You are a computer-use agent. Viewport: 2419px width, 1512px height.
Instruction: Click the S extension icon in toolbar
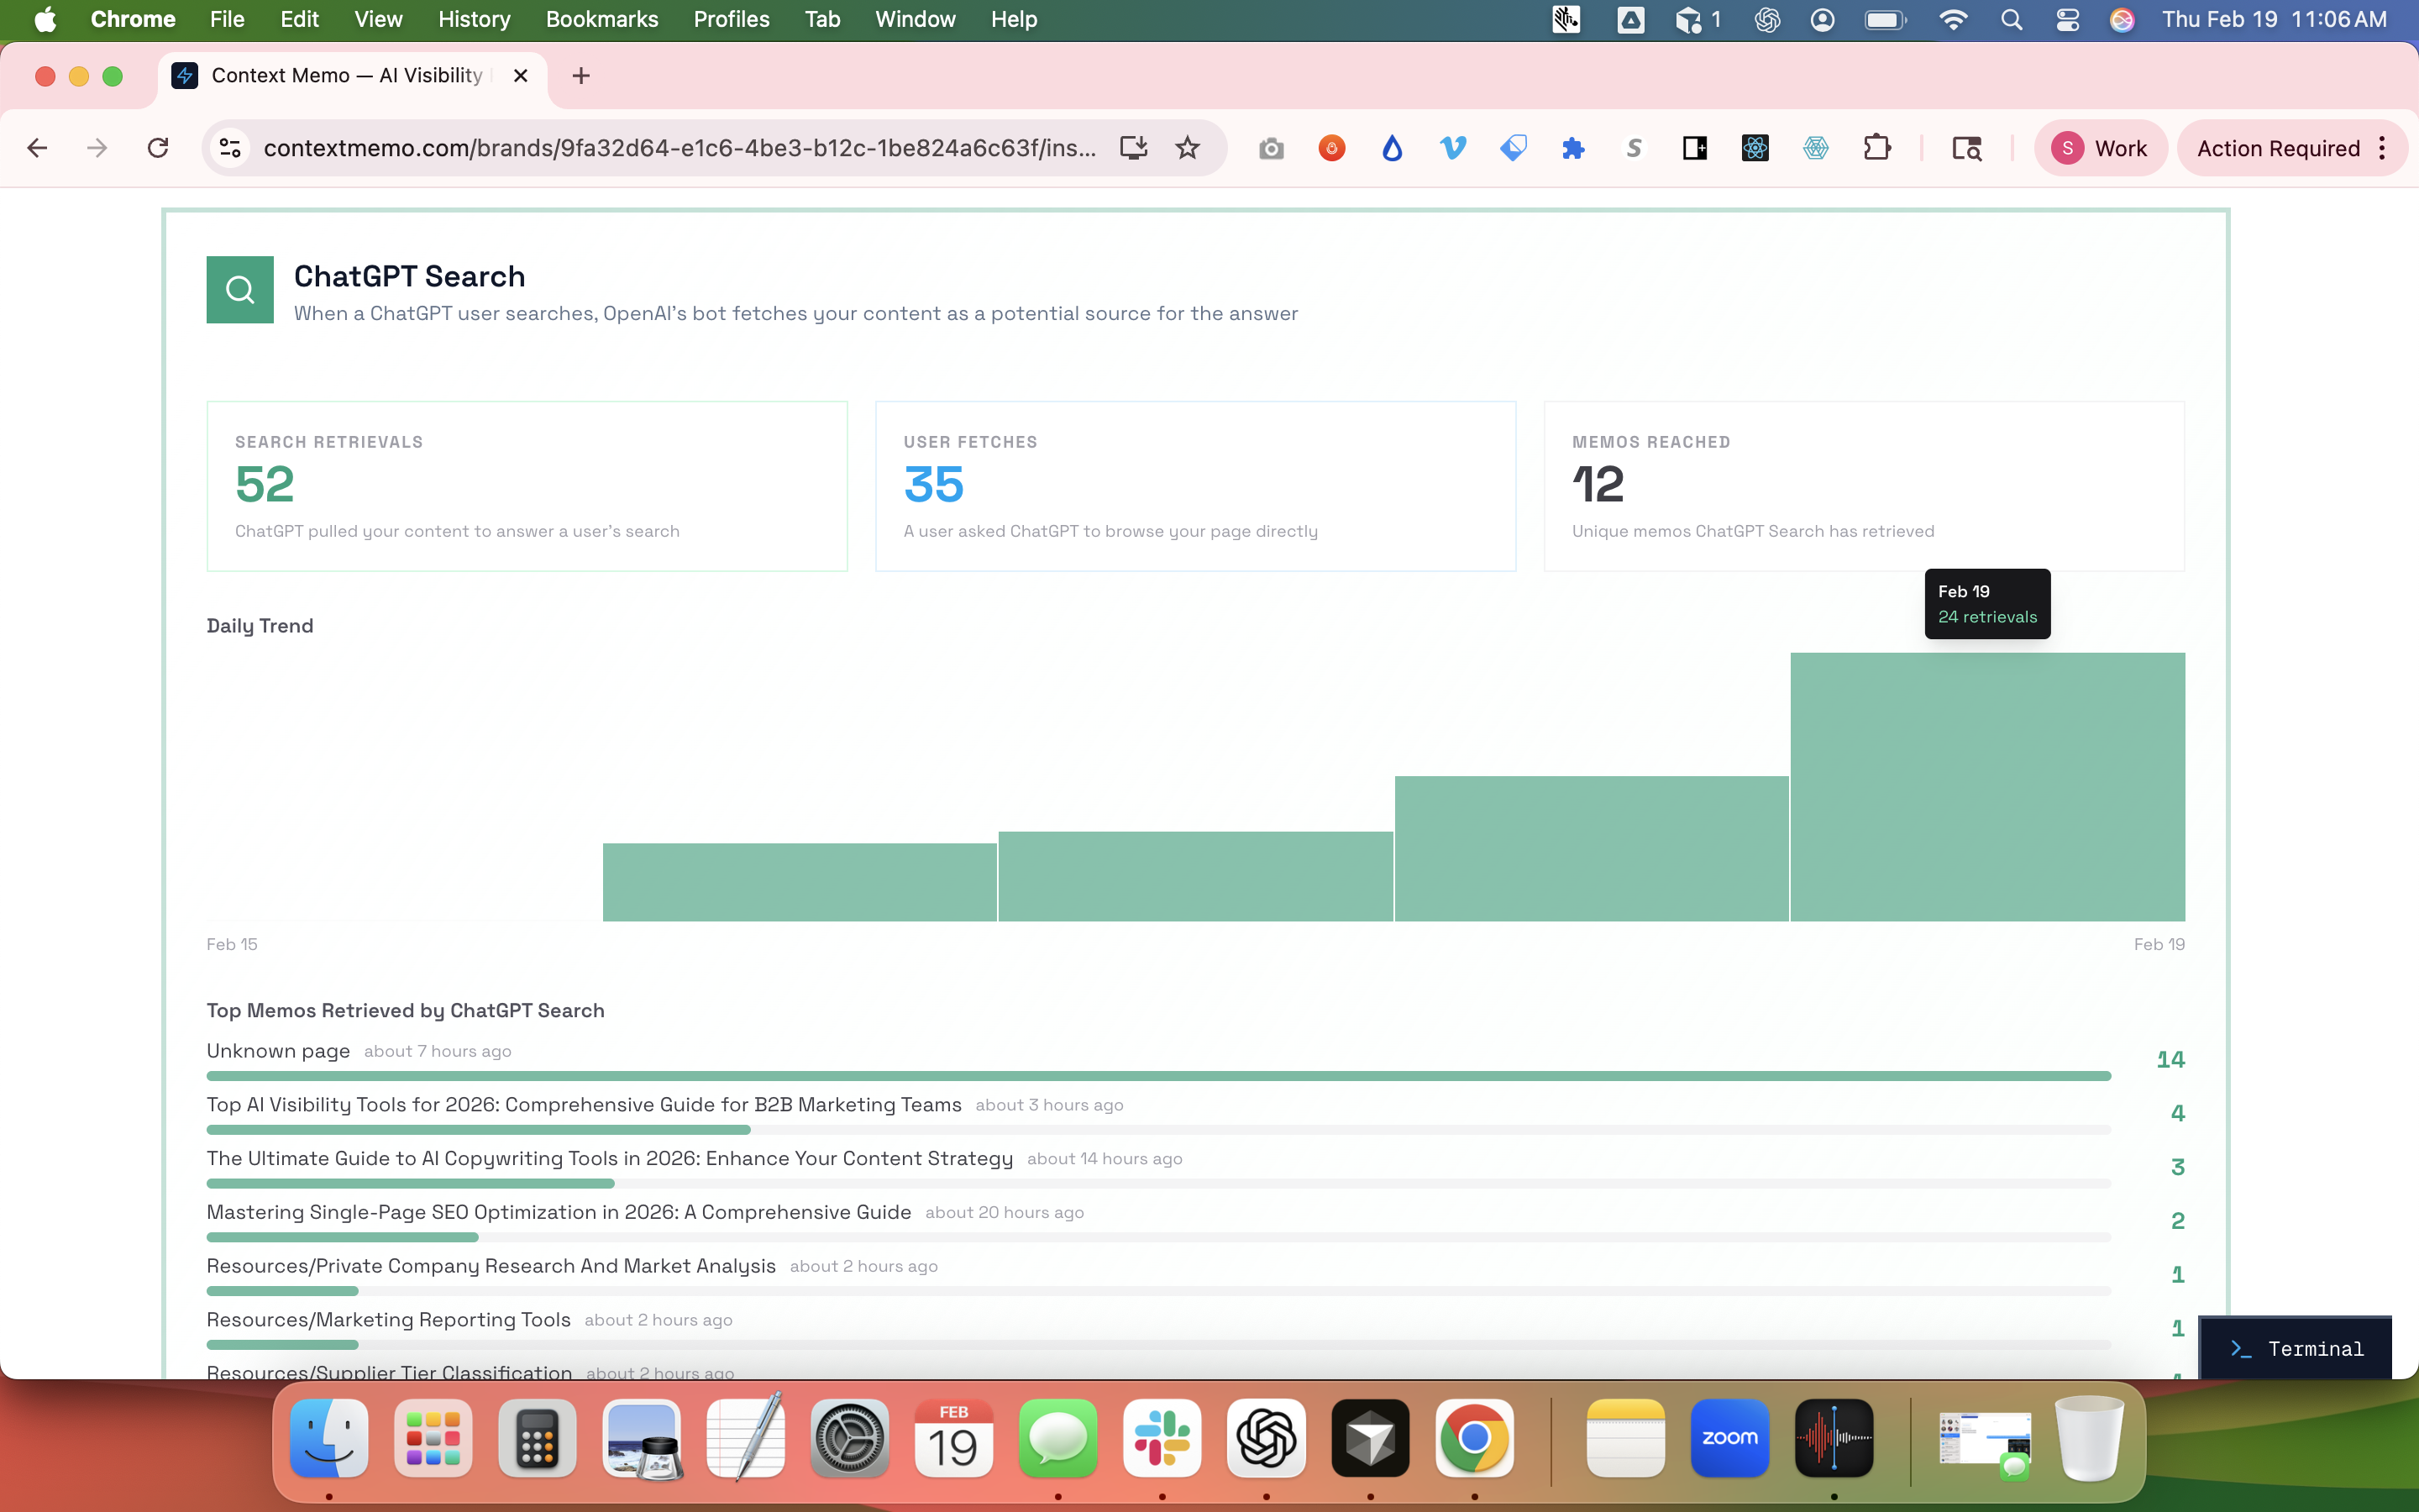(x=1635, y=147)
